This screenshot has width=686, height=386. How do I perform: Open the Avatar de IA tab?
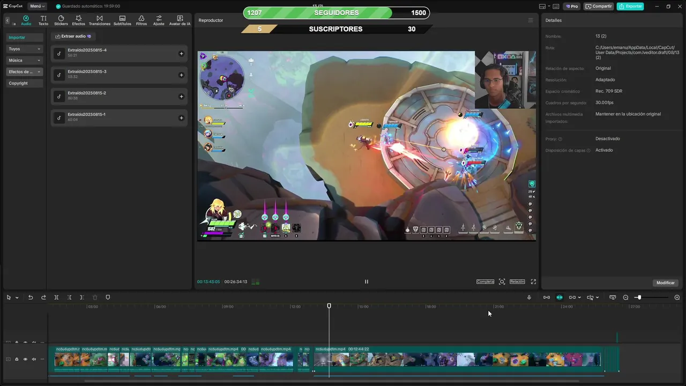[x=180, y=20]
